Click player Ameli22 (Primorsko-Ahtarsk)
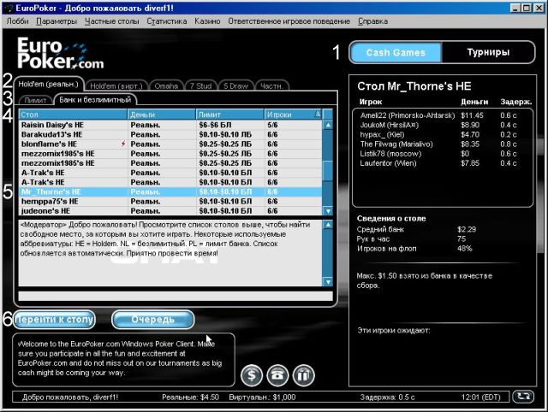Viewport: 548px width, 412px height. pos(408,115)
